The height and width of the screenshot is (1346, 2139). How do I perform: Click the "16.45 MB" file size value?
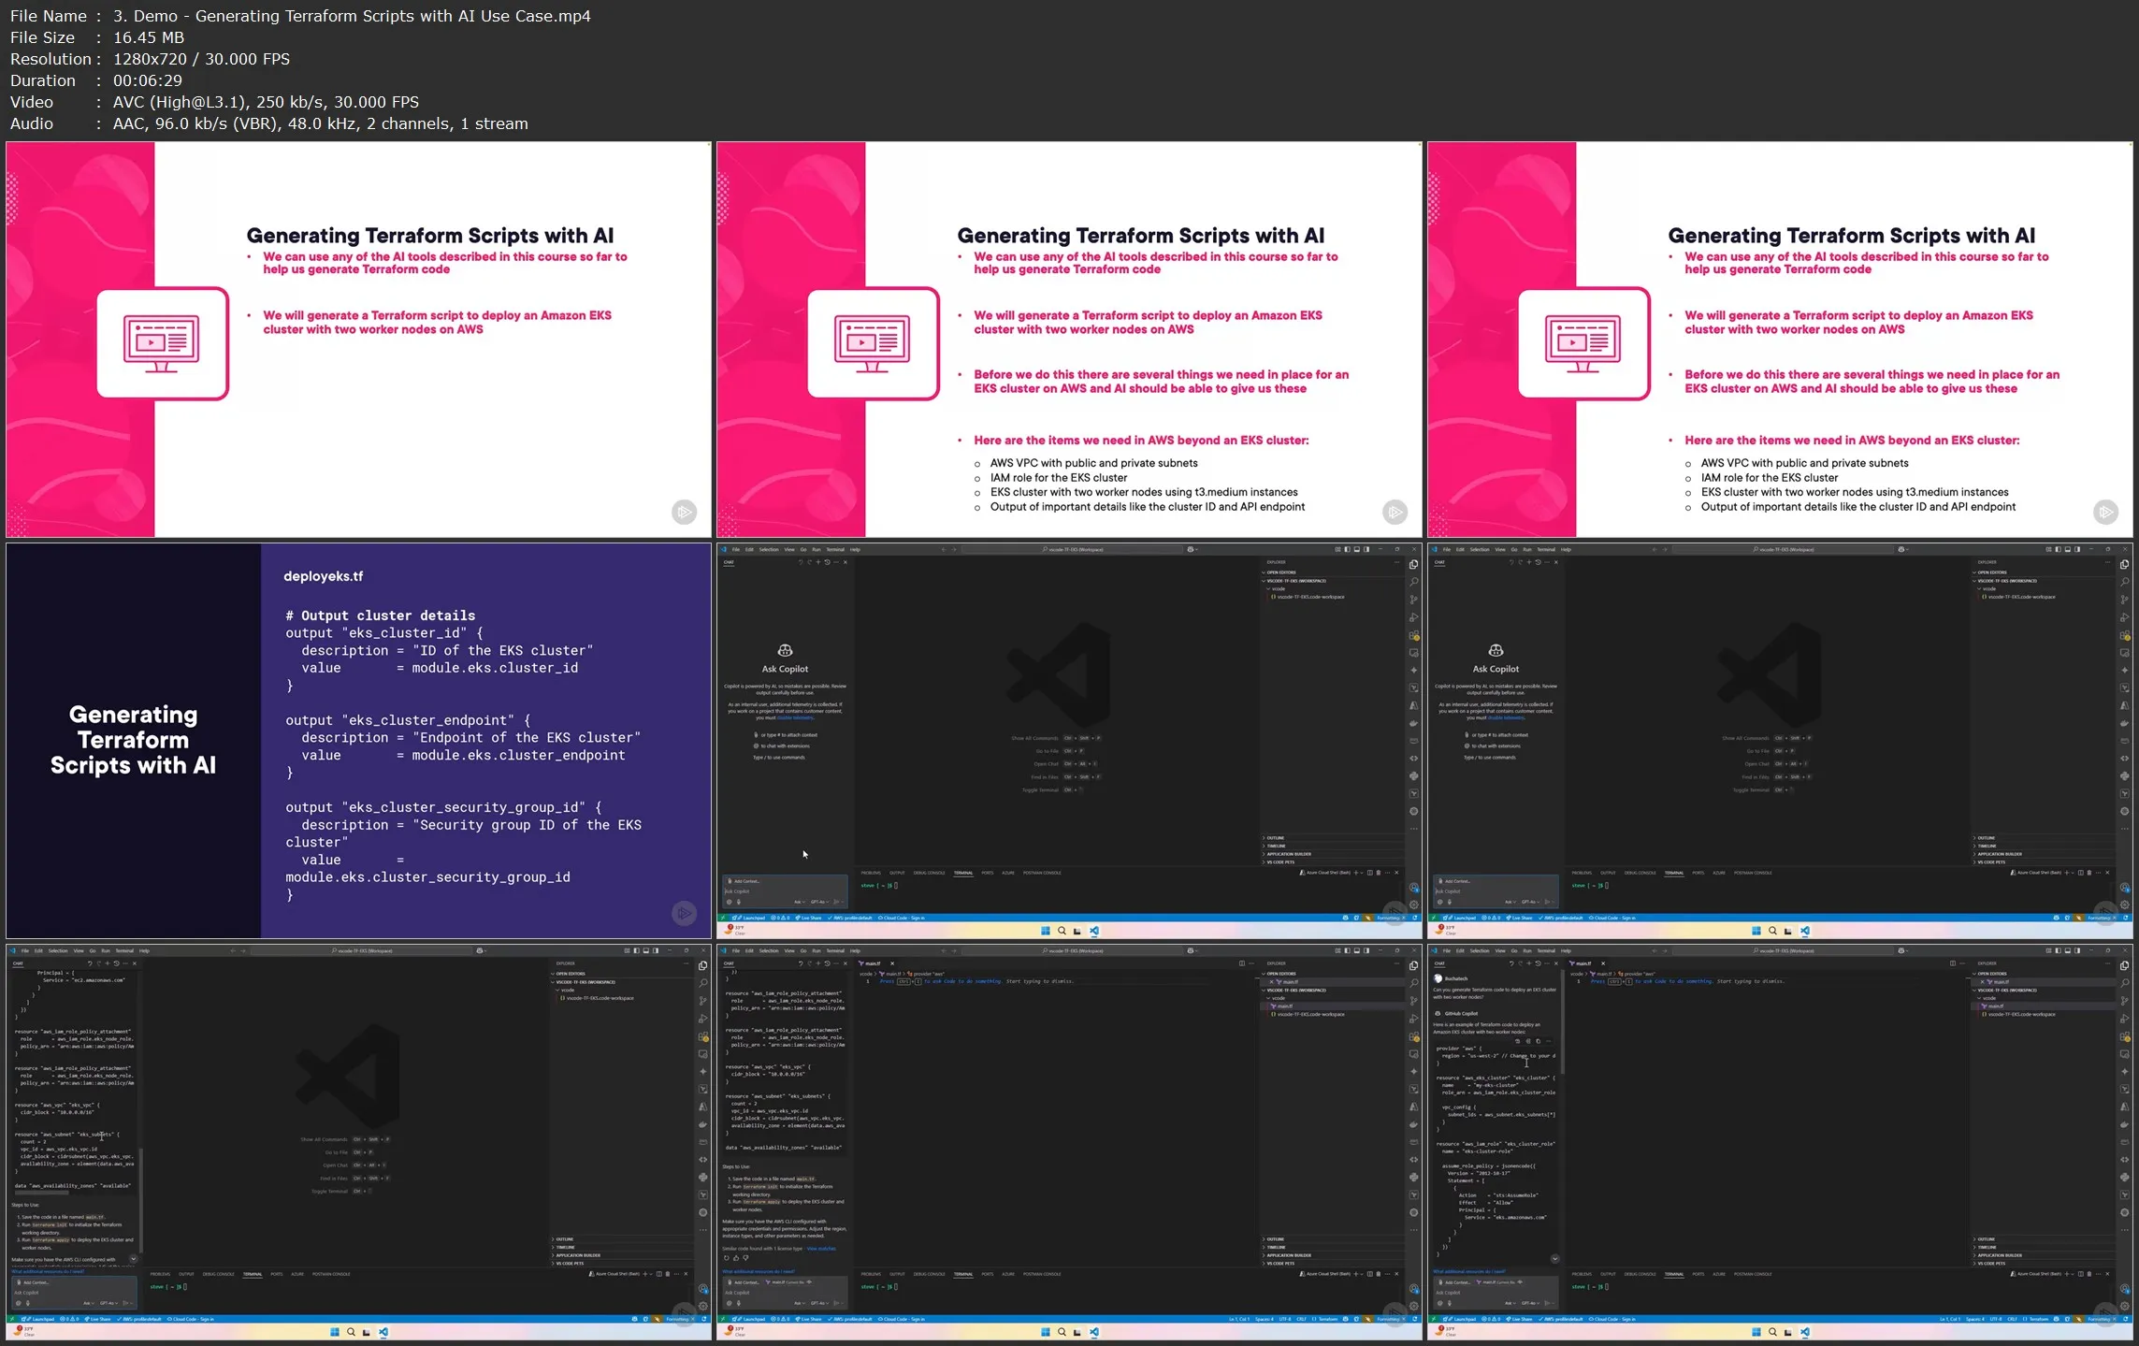tap(149, 37)
